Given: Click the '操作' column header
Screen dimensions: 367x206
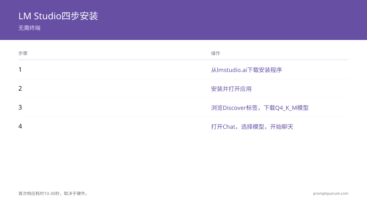Looking at the screenshot, I should pos(216,53).
